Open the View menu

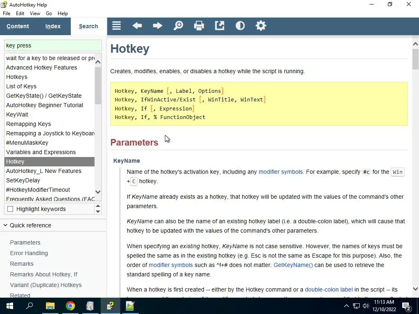(x=35, y=13)
